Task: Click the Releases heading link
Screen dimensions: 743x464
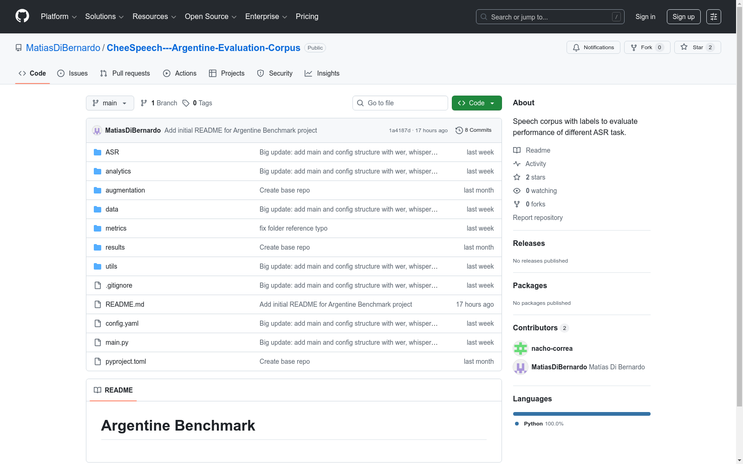Action: click(529, 243)
